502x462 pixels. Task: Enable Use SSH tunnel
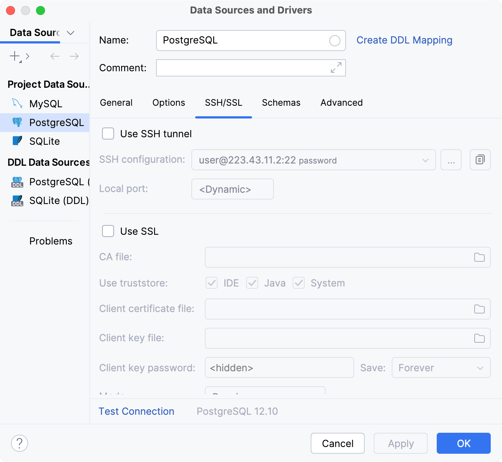tap(108, 133)
